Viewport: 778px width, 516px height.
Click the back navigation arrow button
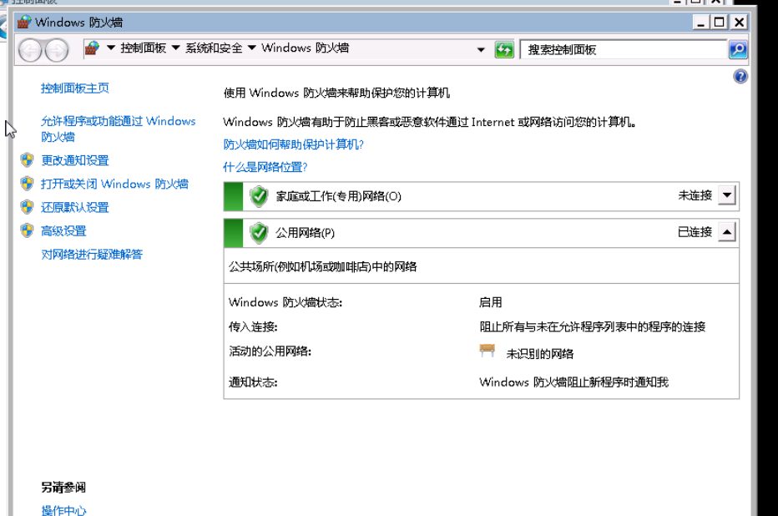tap(30, 50)
